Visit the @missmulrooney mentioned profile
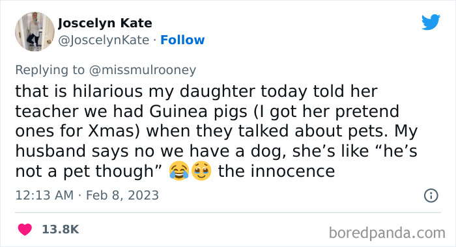 pyautogui.click(x=143, y=70)
